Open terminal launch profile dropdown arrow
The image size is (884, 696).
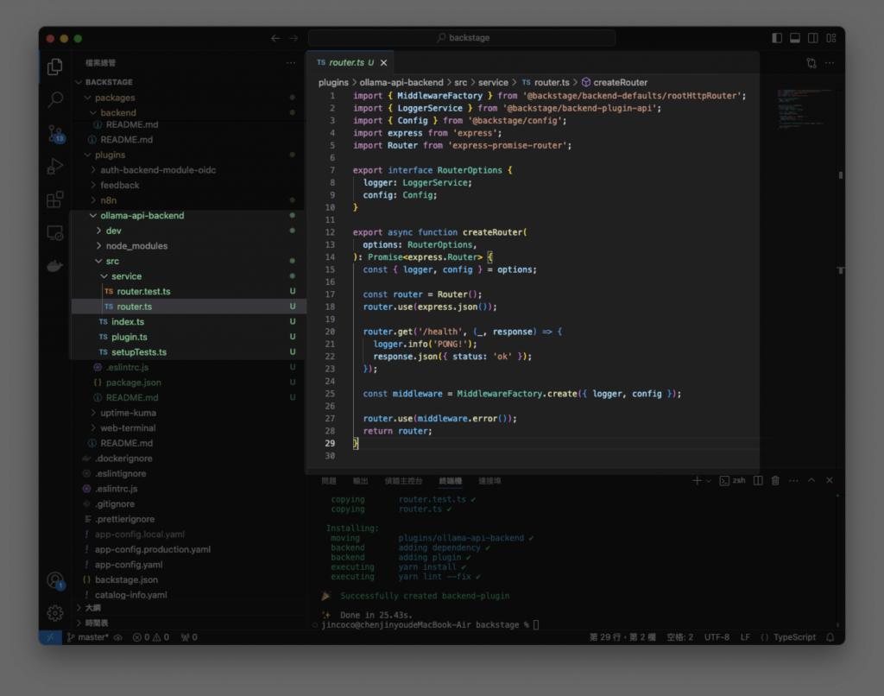pyautogui.click(x=709, y=480)
